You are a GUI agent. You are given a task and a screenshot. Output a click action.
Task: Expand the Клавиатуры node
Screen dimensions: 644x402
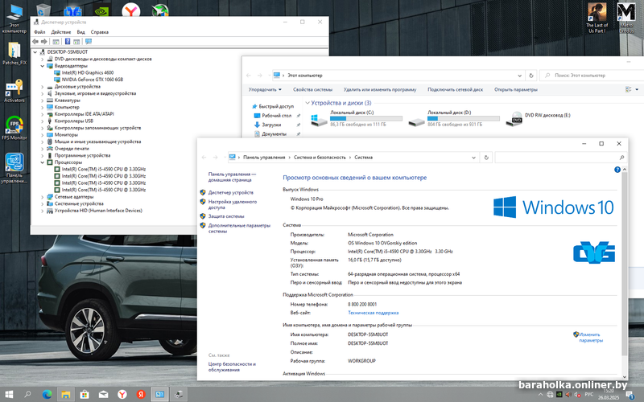tap(43, 100)
